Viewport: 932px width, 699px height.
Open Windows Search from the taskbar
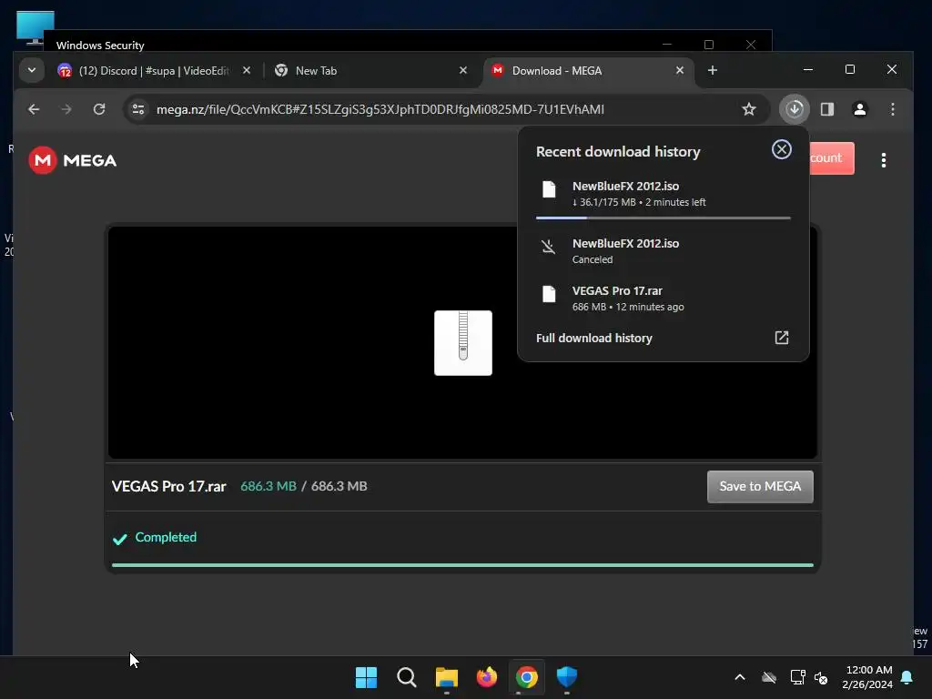pos(407,677)
